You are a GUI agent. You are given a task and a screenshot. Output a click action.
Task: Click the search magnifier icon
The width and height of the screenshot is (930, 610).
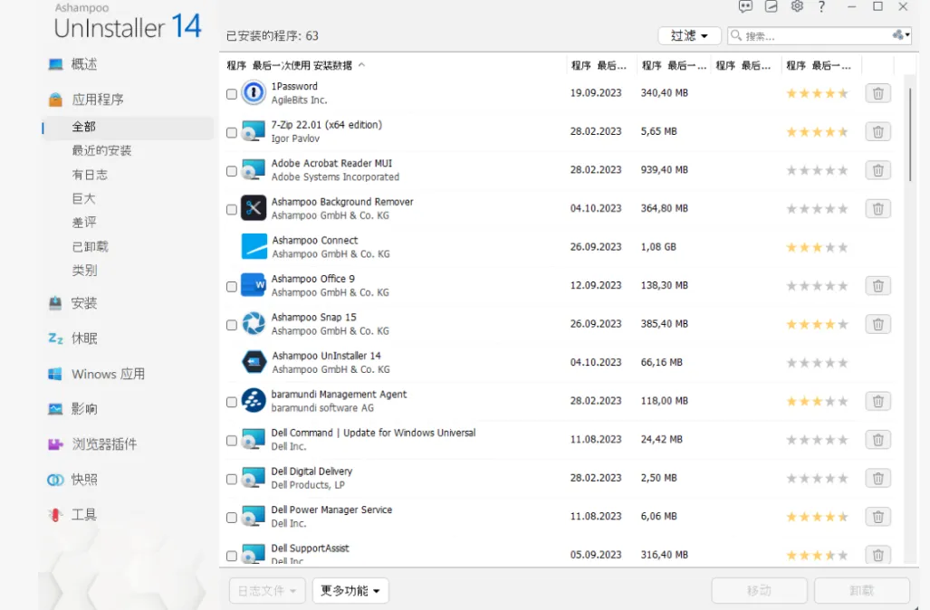[x=736, y=35]
